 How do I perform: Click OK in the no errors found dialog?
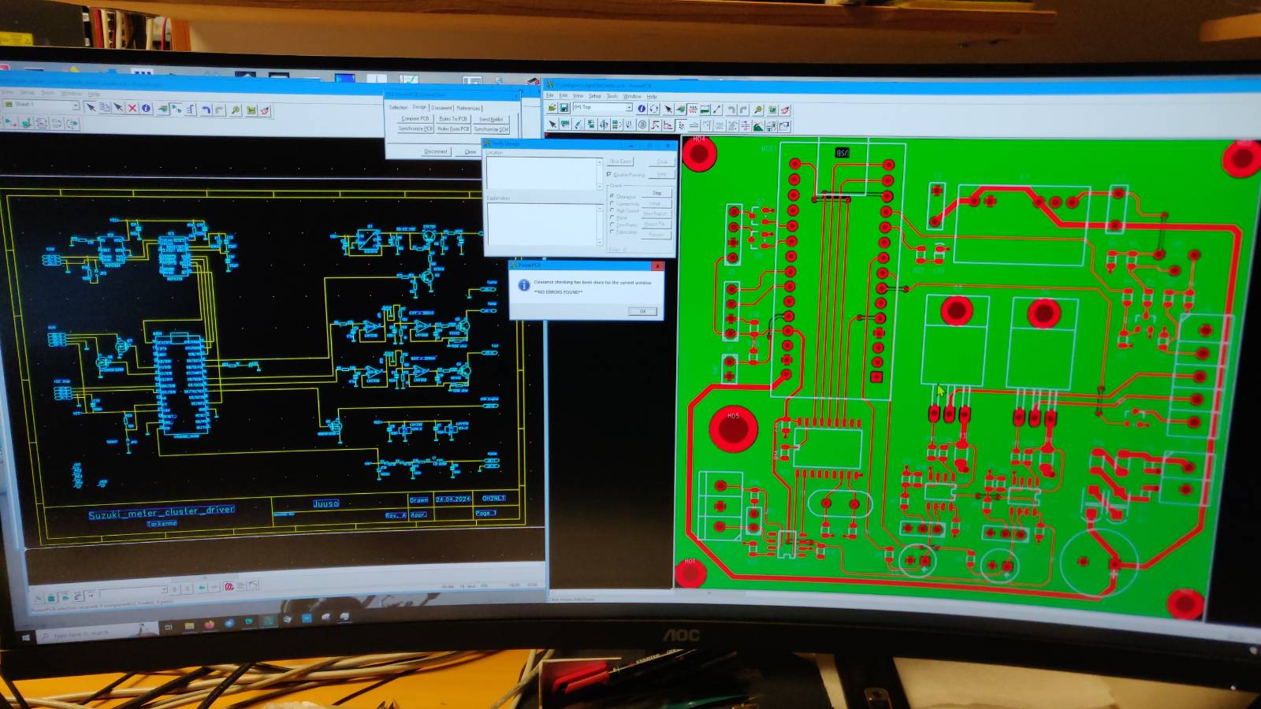point(642,311)
